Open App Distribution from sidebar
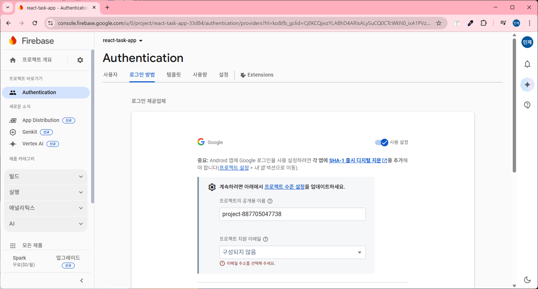Screen dimensions: 538x289 (41, 121)
